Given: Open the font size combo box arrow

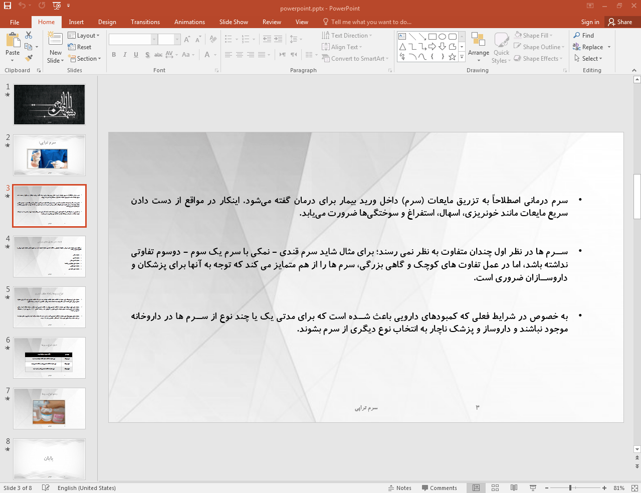Looking at the screenshot, I should click(177, 39).
